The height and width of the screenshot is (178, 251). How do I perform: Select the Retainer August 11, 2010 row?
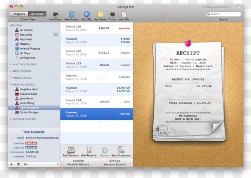click(97, 77)
